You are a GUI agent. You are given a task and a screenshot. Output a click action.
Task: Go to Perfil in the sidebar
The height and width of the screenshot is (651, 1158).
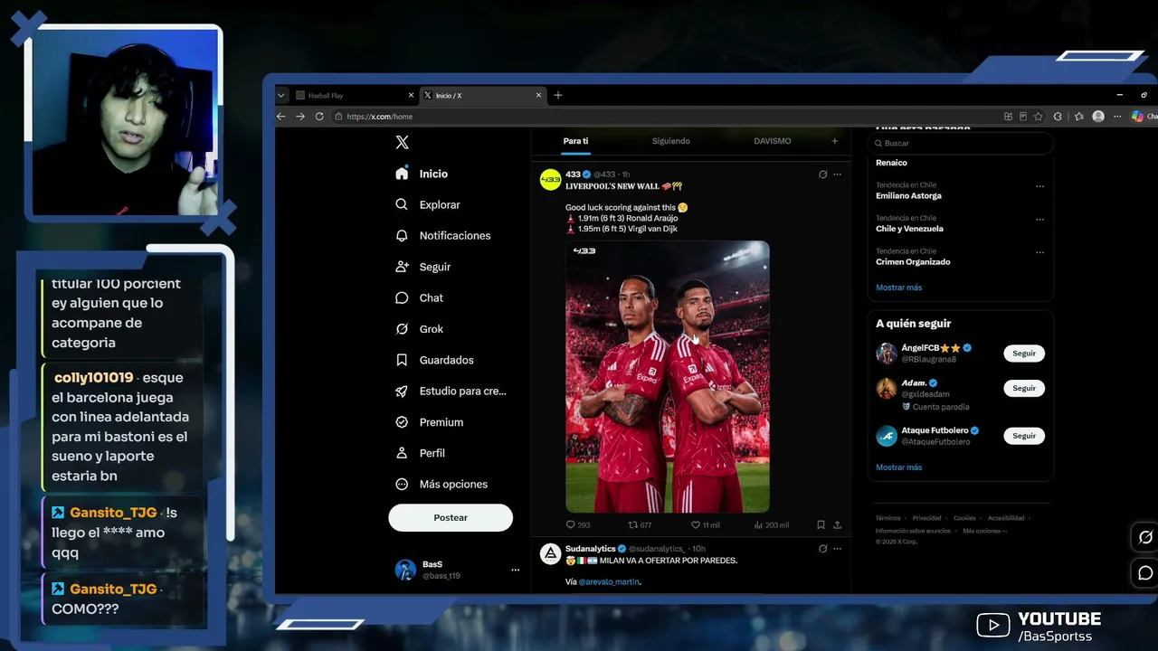point(420,453)
